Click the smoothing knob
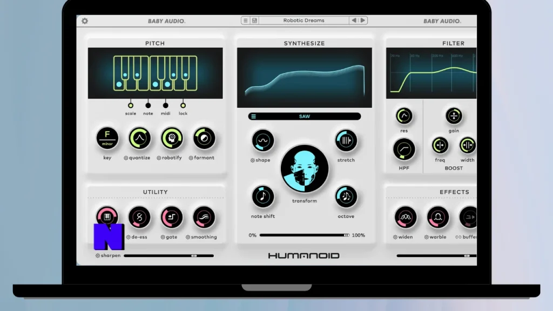The image size is (553, 311). 204,217
